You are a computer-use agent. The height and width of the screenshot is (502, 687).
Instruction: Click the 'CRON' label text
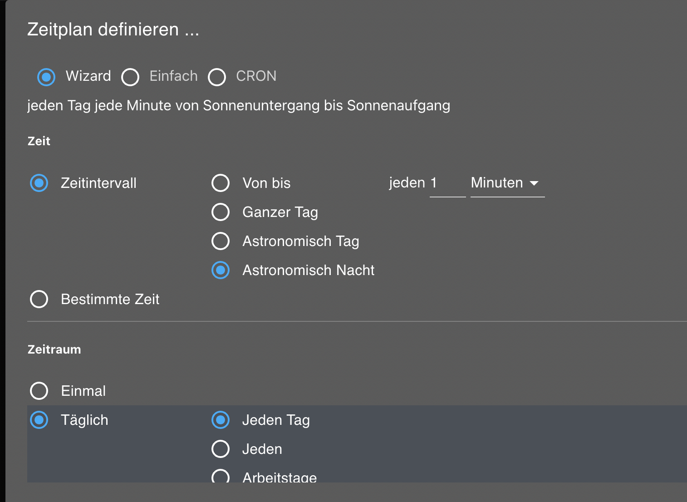256,76
